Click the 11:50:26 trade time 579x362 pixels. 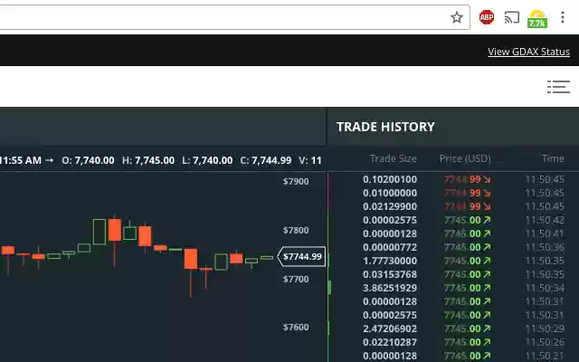tap(545, 342)
